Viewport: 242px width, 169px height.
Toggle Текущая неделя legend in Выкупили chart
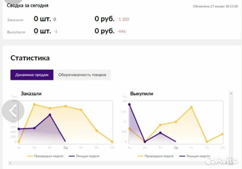(x=194, y=156)
